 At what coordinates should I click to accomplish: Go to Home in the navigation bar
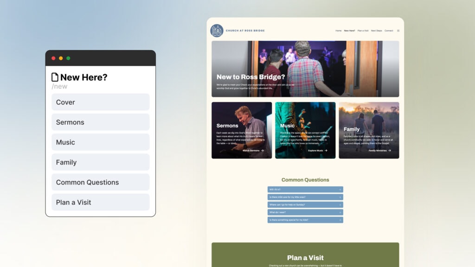[x=338, y=31]
